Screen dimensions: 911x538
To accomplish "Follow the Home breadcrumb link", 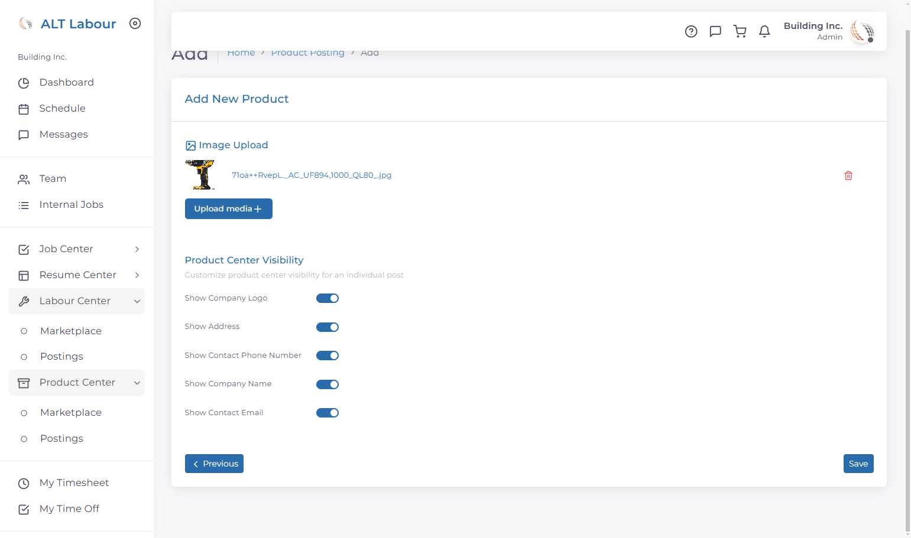I will pos(241,53).
